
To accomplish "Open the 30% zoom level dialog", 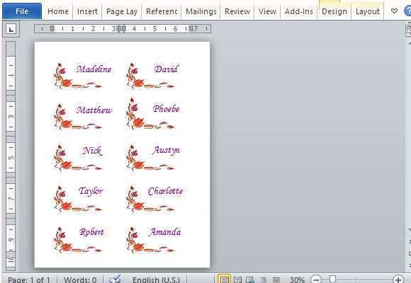I will 297,279.
